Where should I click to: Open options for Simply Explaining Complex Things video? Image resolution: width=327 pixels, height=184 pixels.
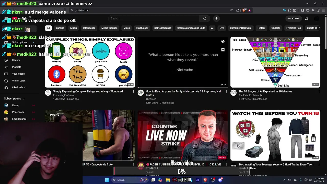pyautogui.click(x=133, y=91)
